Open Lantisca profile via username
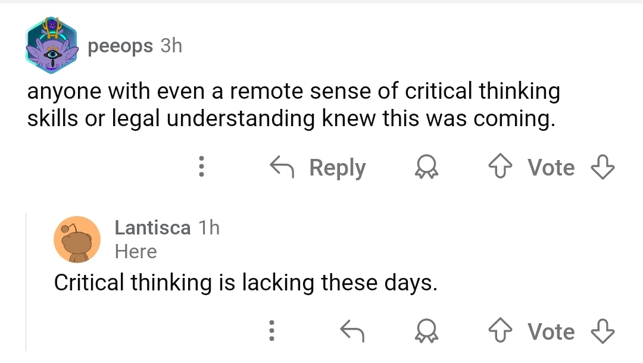This screenshot has width=643, height=363. coord(152,227)
